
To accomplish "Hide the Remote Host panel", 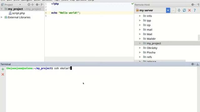I will [198, 5].
